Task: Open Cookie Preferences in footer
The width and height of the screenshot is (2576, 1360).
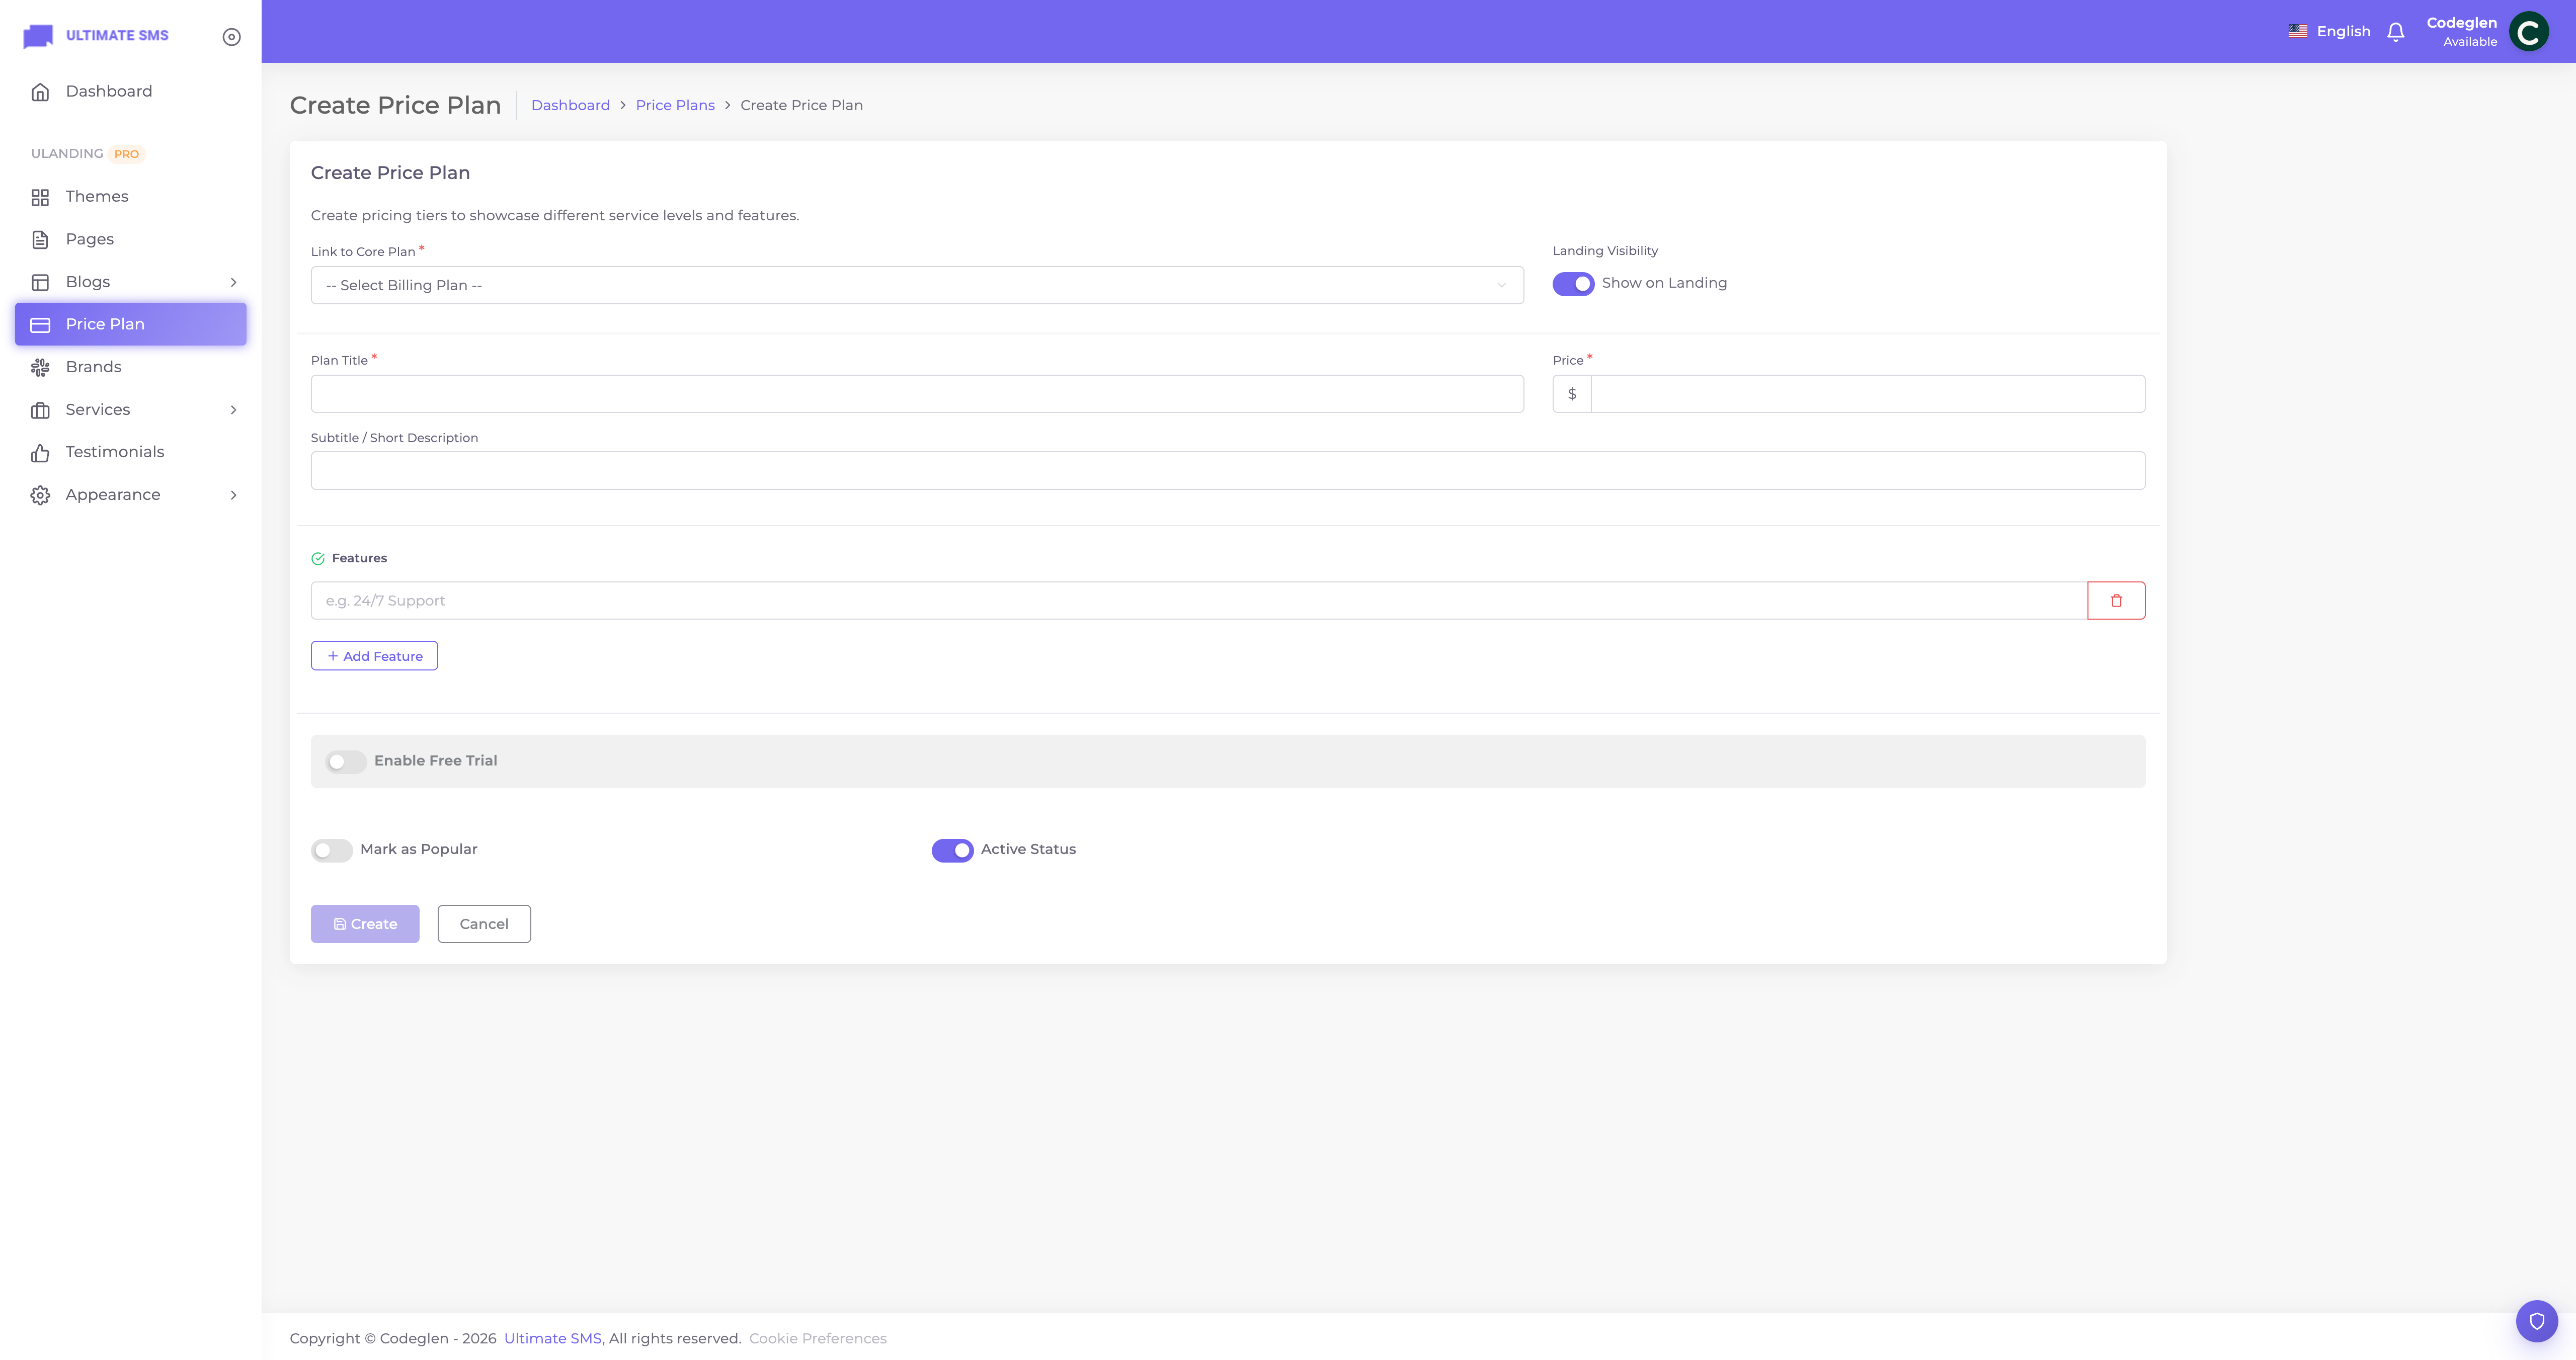Action: pyautogui.click(x=817, y=1339)
